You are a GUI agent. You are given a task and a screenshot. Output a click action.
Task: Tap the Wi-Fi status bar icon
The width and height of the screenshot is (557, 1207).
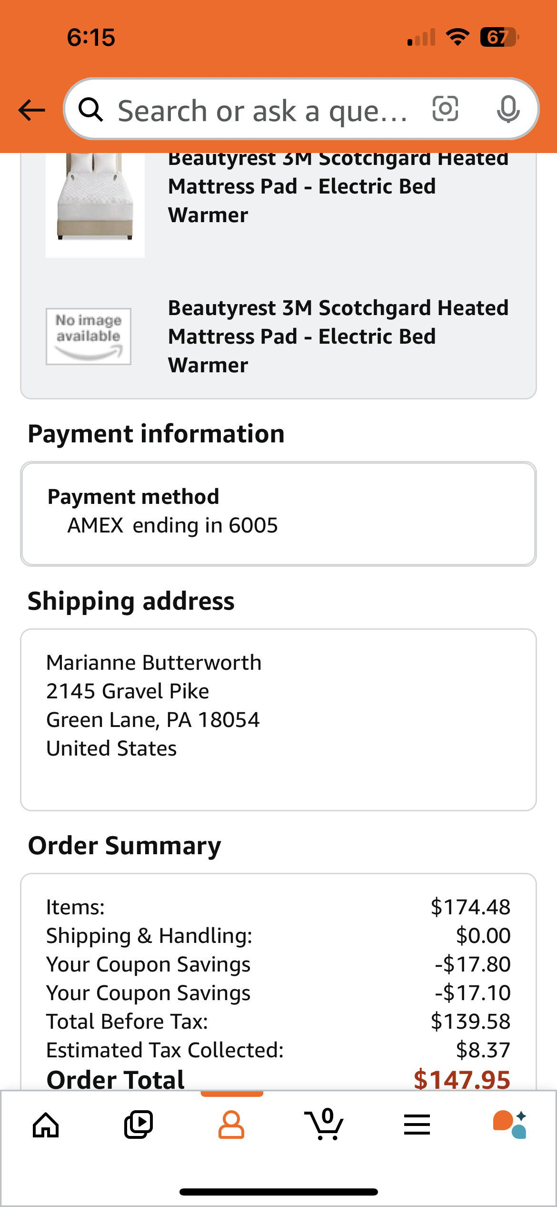point(458,37)
